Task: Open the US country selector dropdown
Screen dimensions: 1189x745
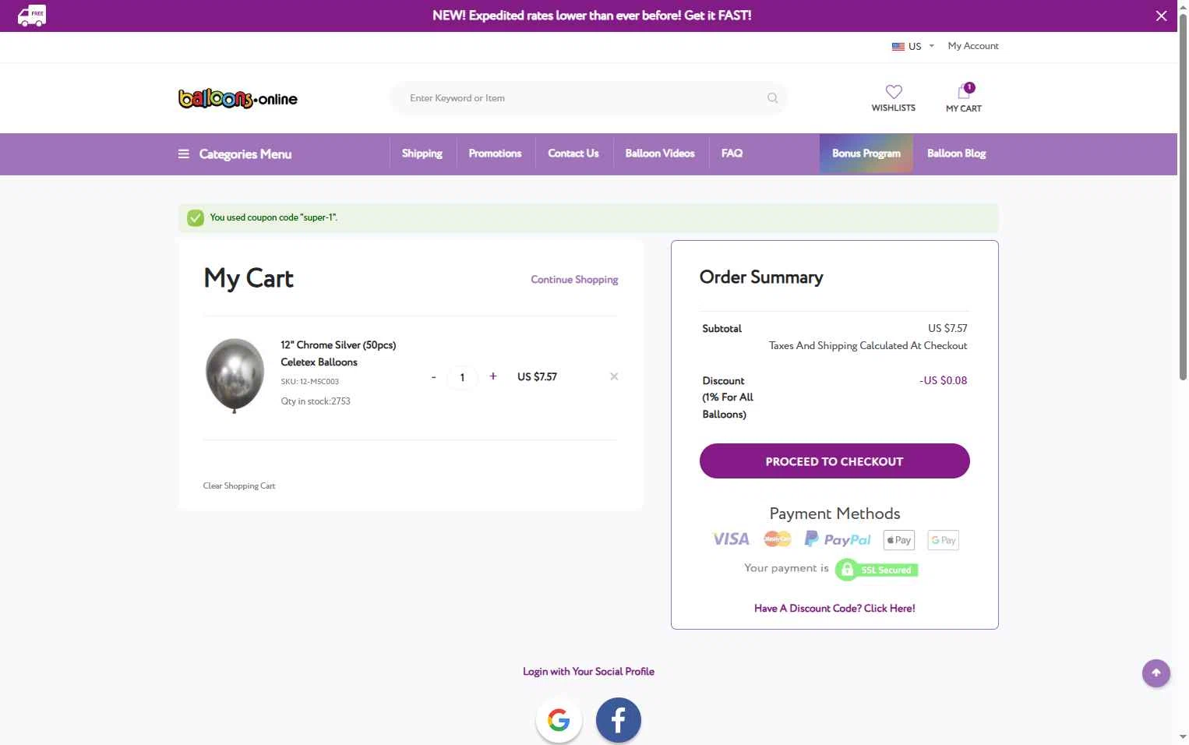Action: [912, 46]
